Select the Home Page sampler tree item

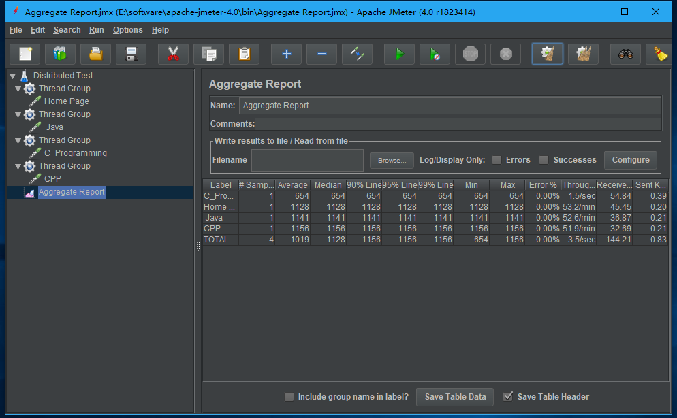[x=67, y=101]
